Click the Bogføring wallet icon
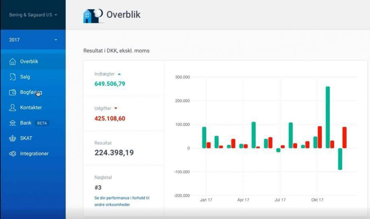This screenshot has height=219, width=370. [12, 92]
